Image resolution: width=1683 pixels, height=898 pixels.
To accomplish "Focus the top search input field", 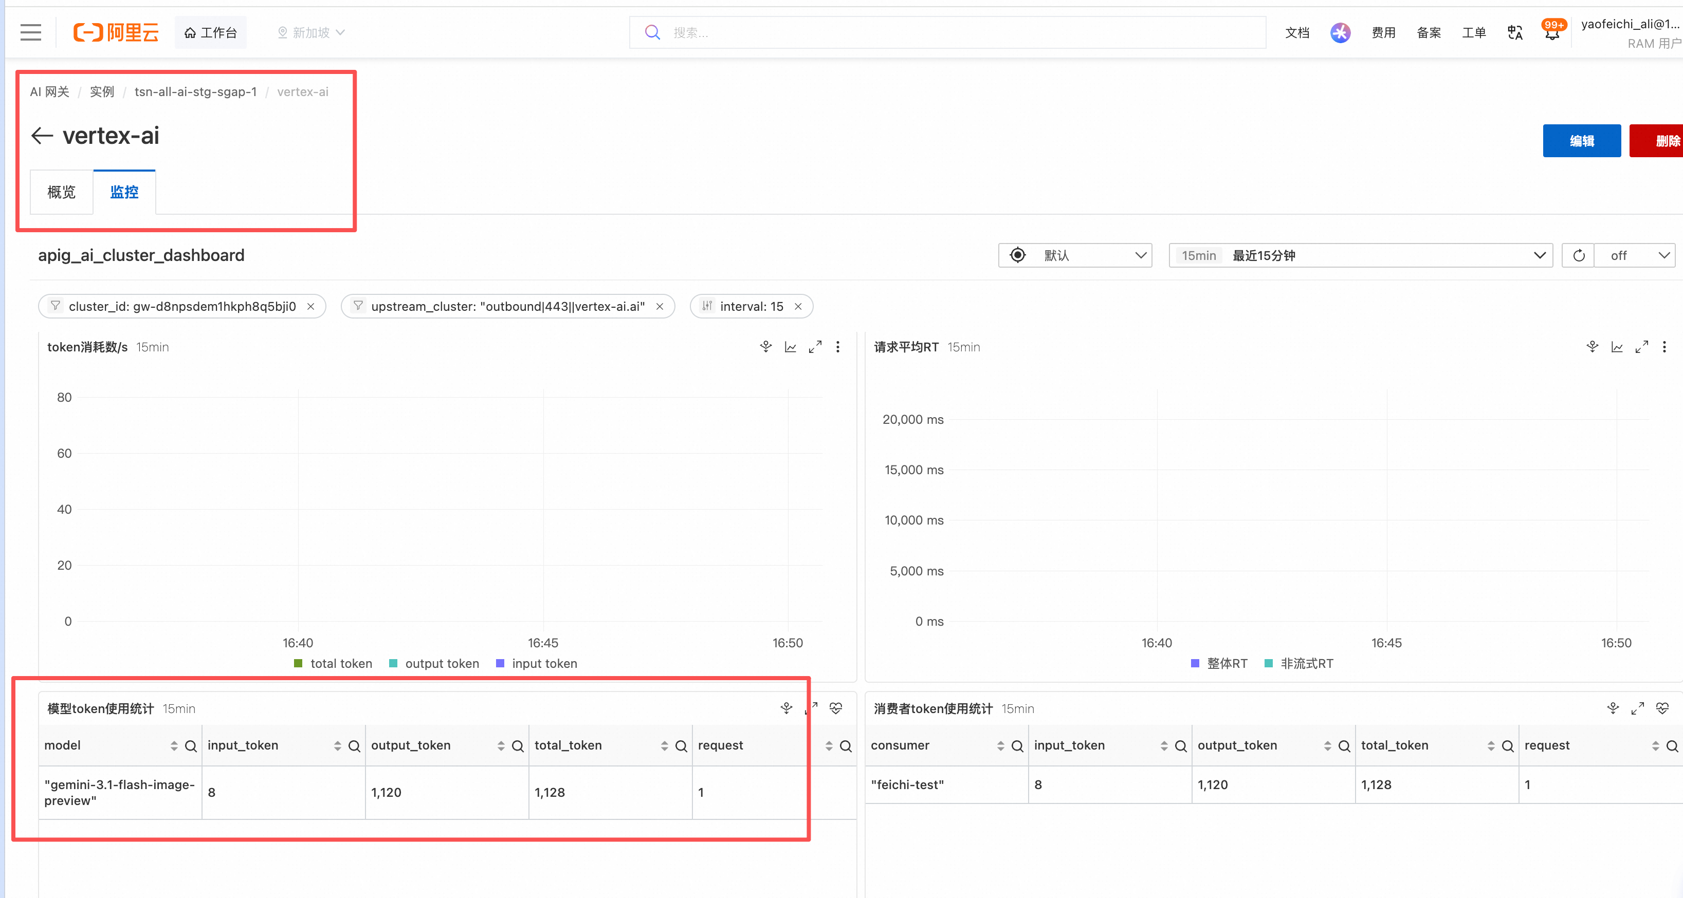I will point(947,32).
